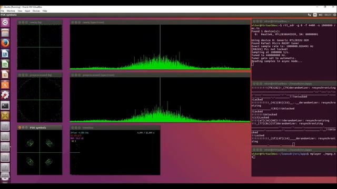This screenshot has width=337, height=189.
Task: Click the leansdr terminal title showing derandomizer output
Action: (294, 83)
